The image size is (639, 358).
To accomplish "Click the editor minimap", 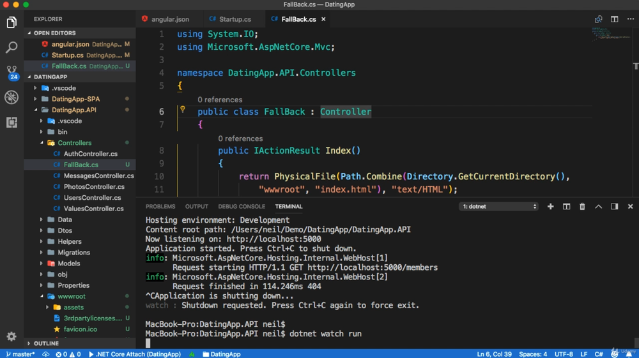I will coord(611,34).
